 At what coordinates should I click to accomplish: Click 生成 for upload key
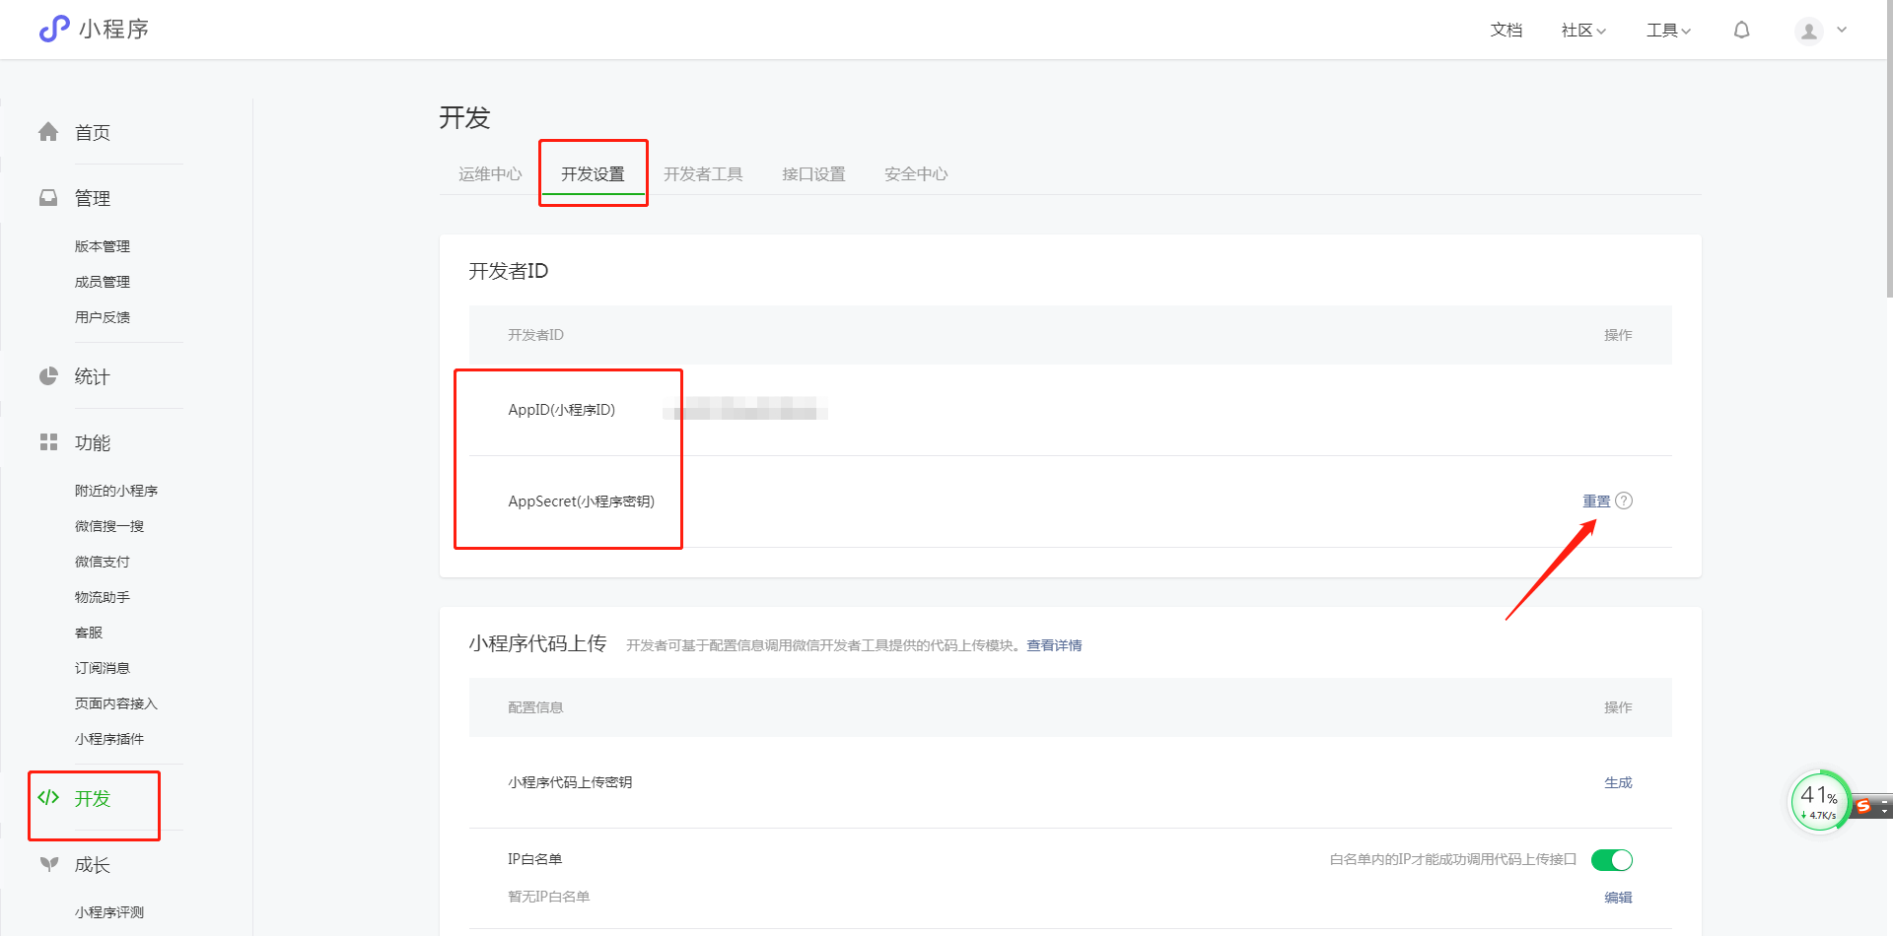(x=1618, y=782)
